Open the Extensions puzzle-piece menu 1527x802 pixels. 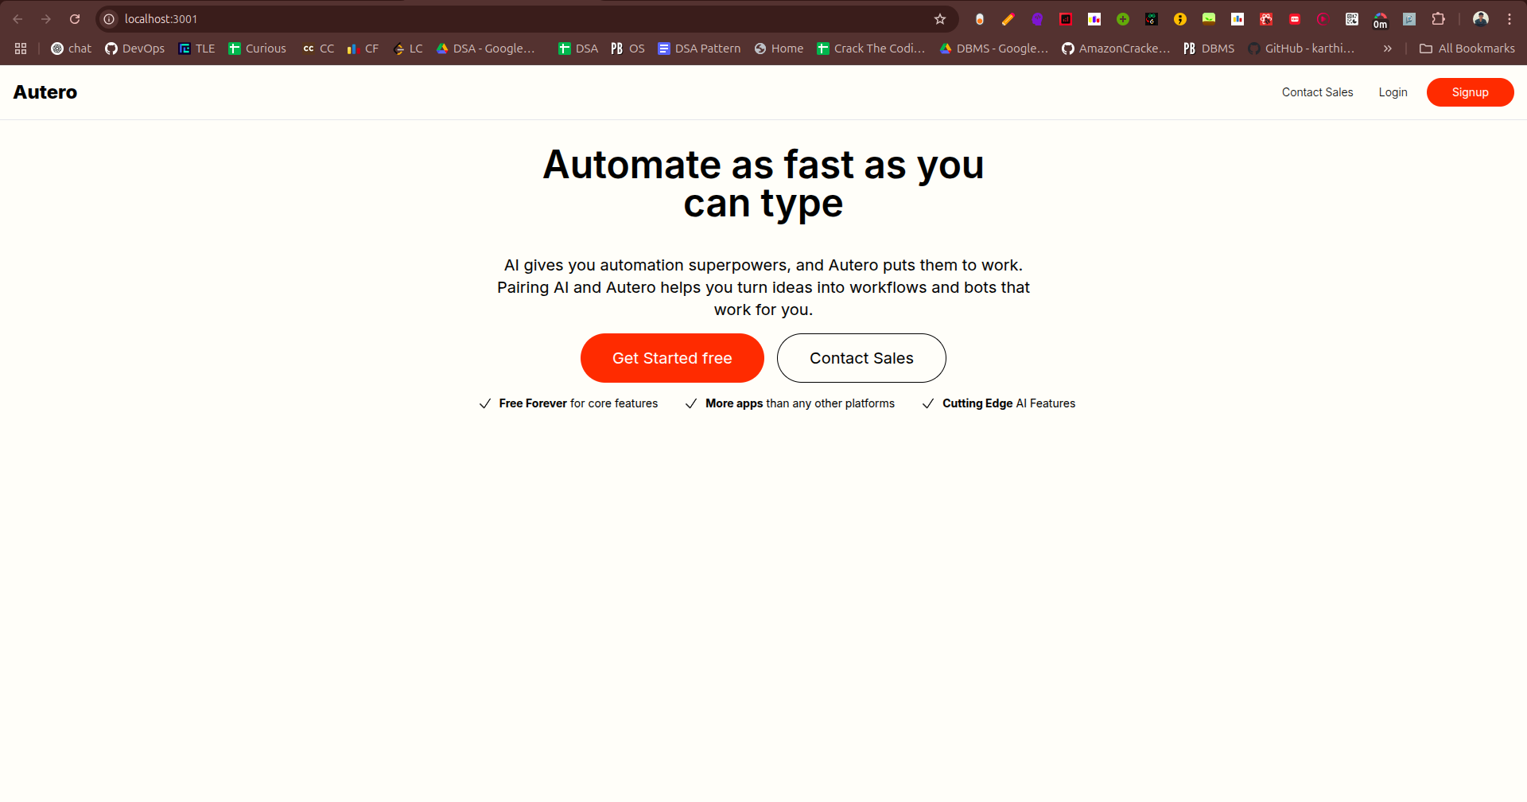(x=1438, y=19)
